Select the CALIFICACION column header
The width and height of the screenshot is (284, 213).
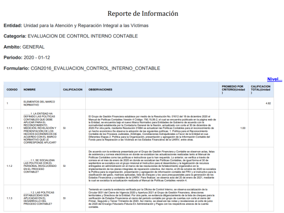point(73,90)
